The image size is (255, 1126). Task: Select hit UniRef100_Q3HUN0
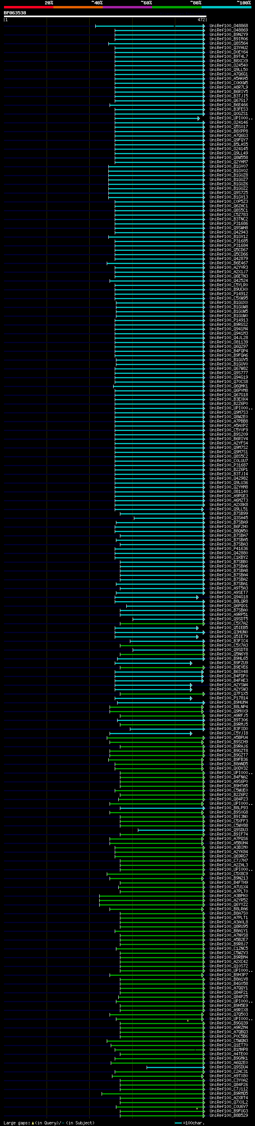(228, 632)
